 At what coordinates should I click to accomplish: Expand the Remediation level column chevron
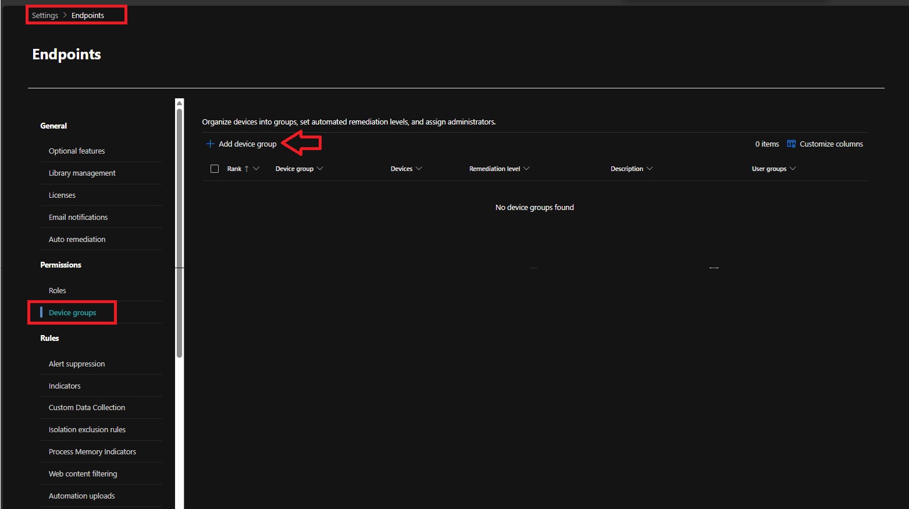coord(526,169)
